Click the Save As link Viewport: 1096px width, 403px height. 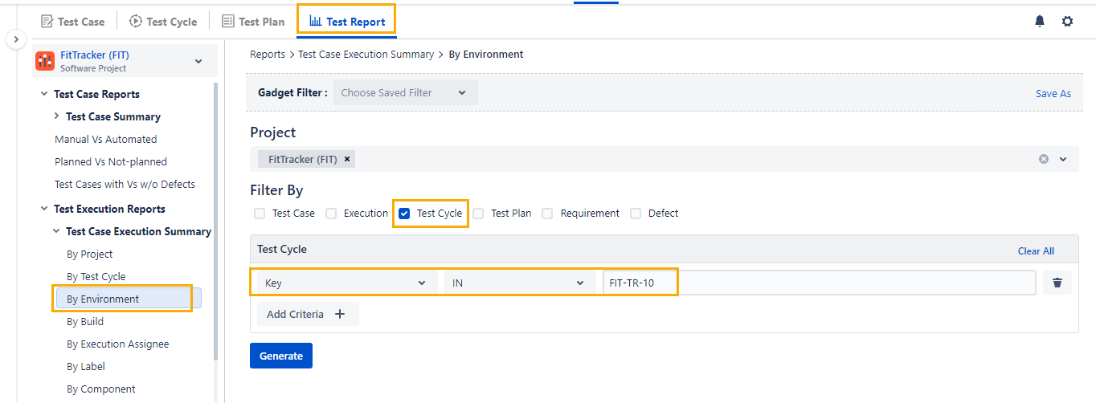coord(1053,93)
